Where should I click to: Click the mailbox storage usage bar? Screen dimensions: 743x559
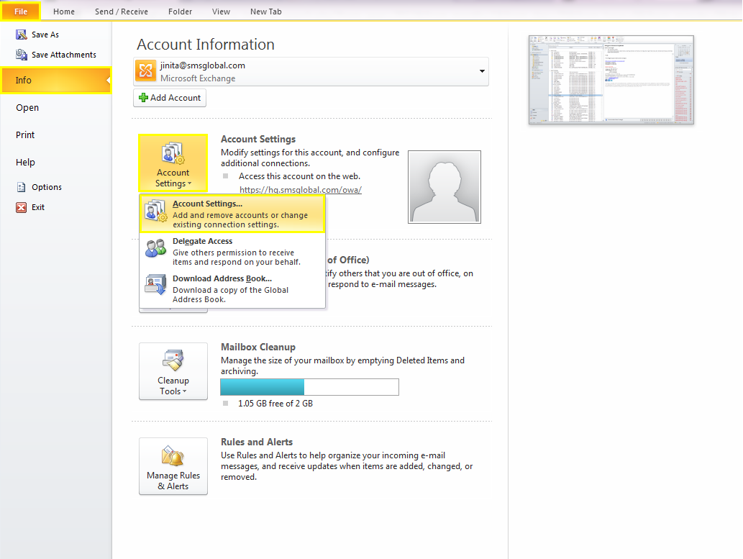(x=309, y=387)
